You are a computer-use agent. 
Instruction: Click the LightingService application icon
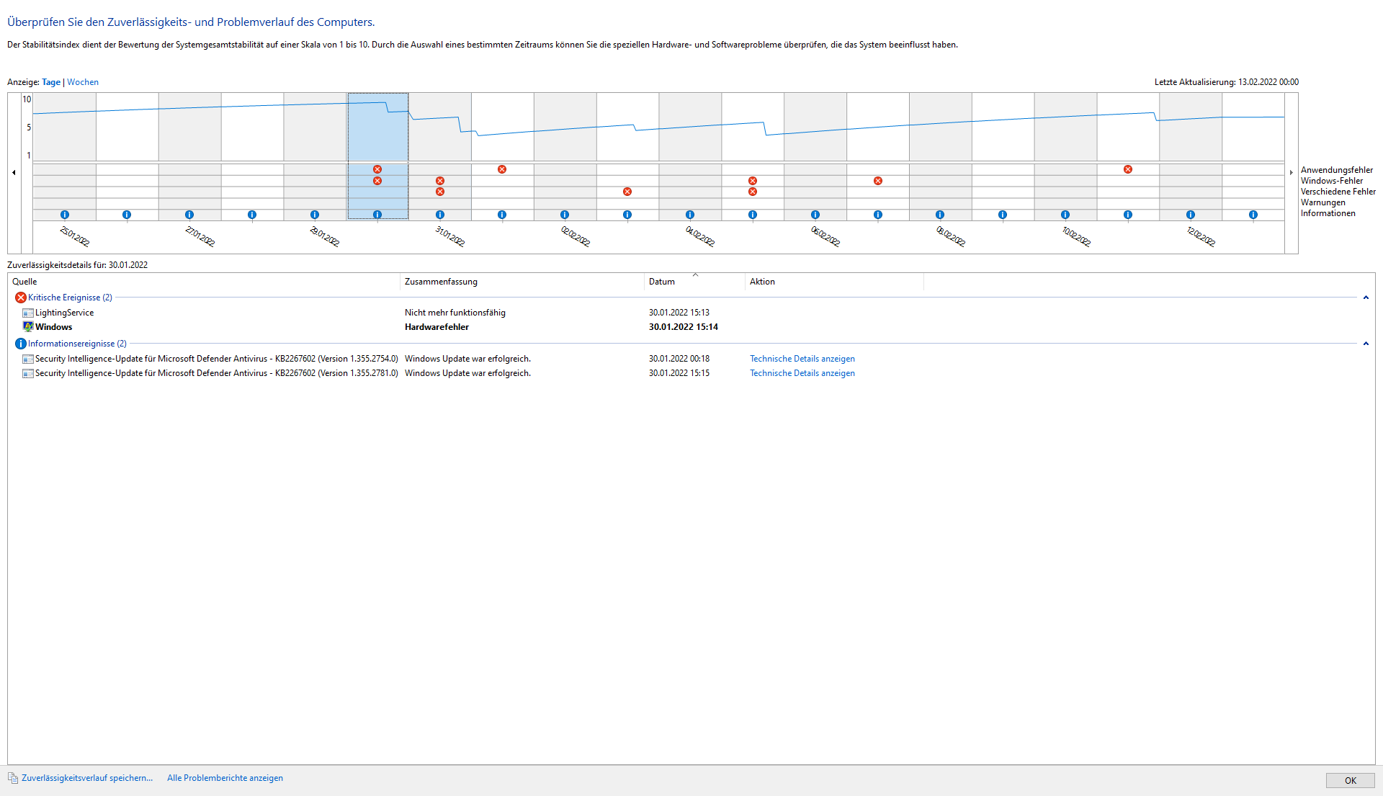pyautogui.click(x=27, y=313)
